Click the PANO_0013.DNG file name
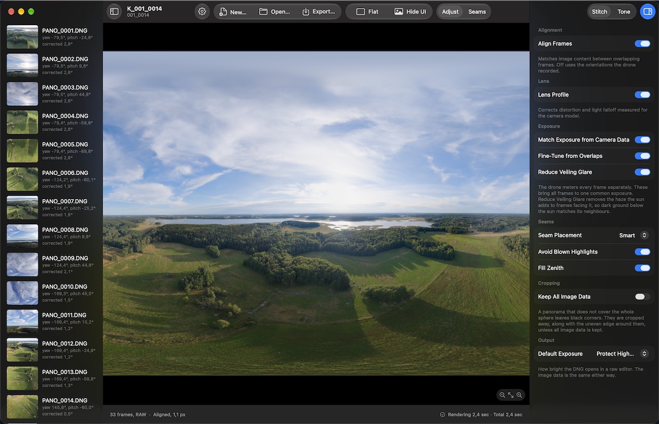Viewport: 659px width, 424px height. tap(65, 372)
